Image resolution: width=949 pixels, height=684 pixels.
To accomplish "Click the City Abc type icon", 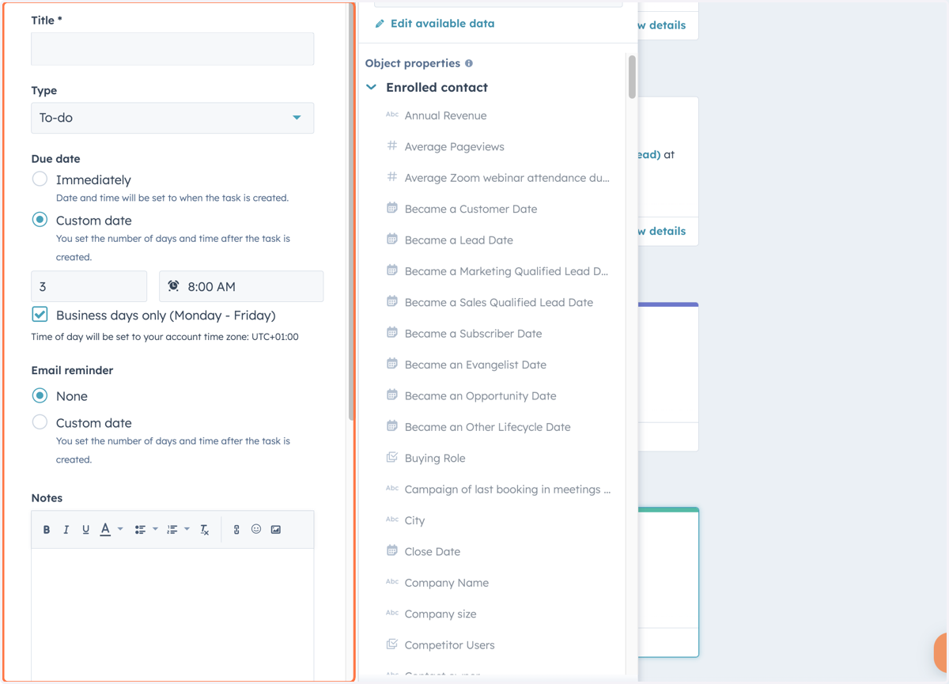I will [x=392, y=520].
